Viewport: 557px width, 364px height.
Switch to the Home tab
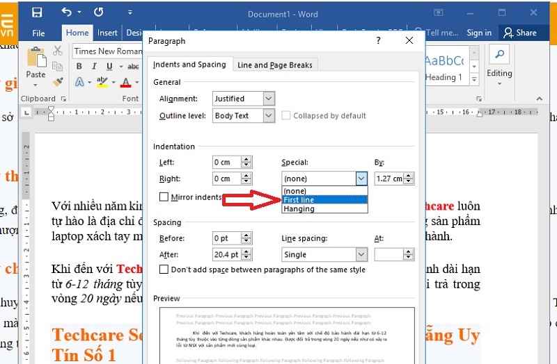77,33
